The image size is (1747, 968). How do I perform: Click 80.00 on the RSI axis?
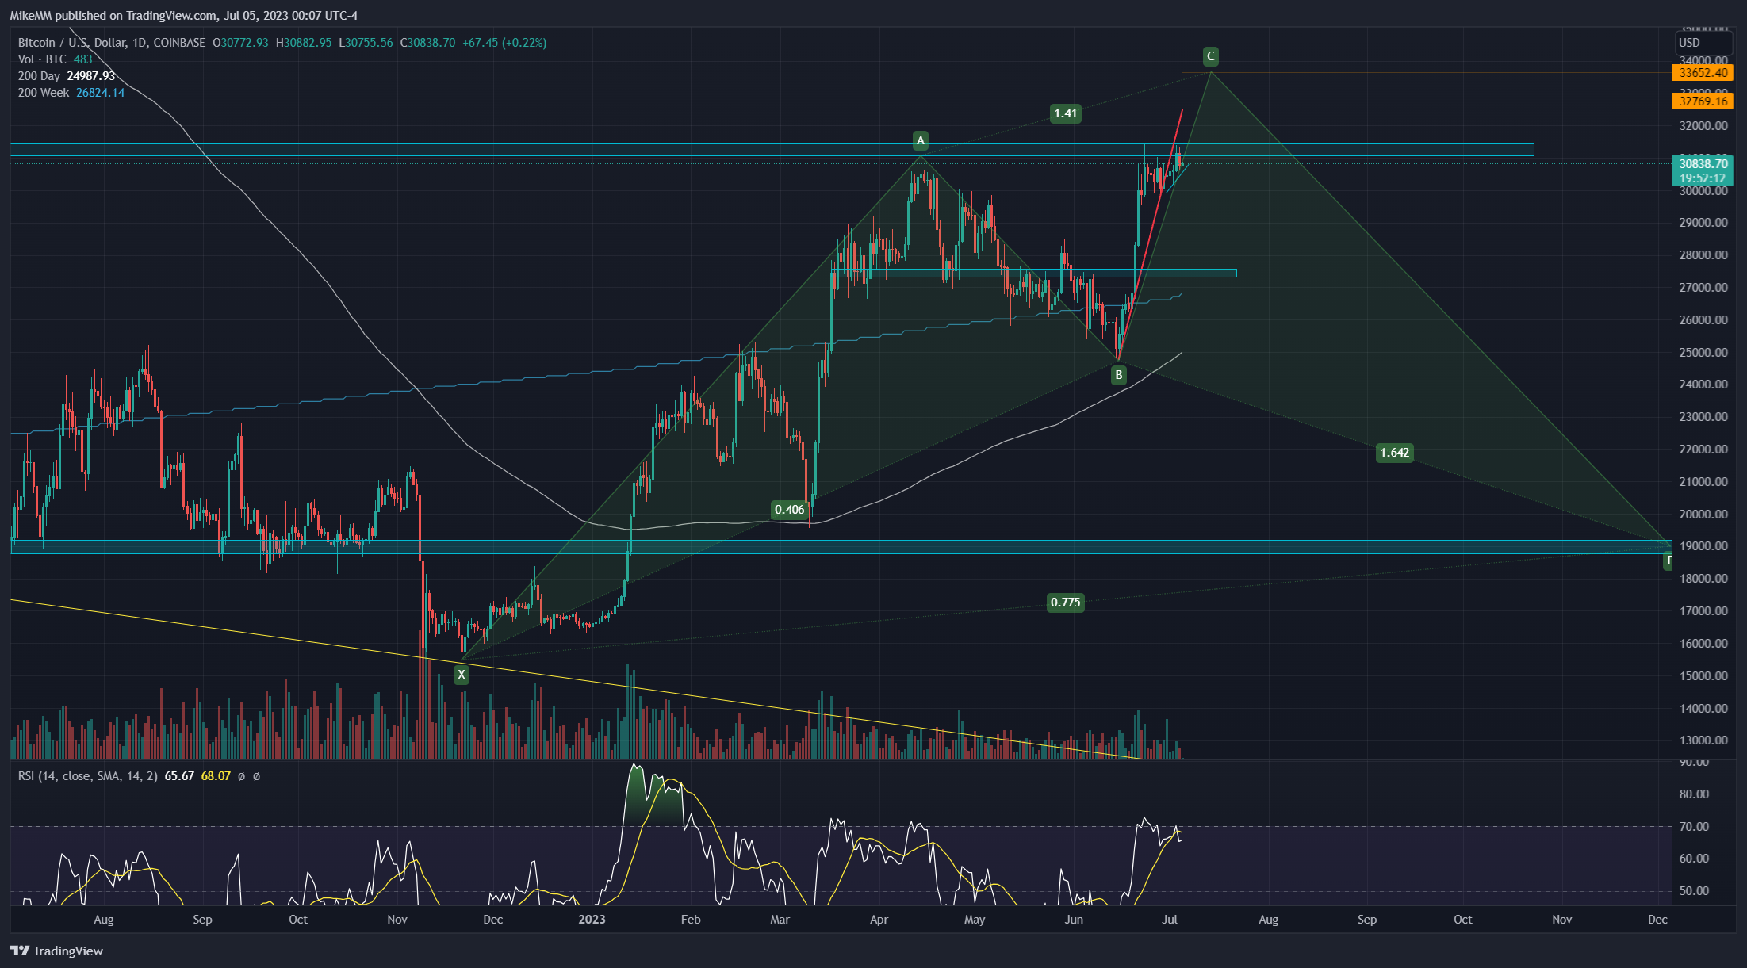point(1695,794)
